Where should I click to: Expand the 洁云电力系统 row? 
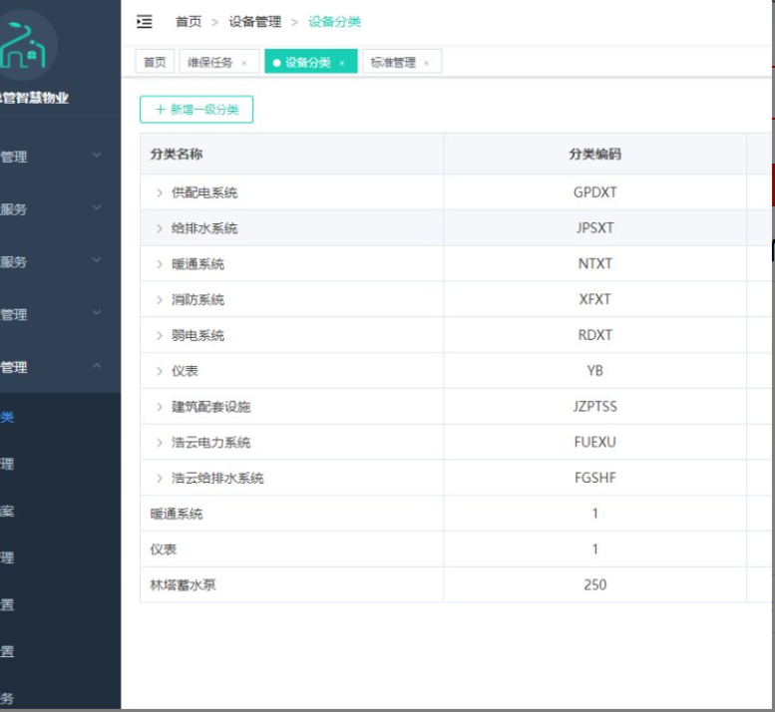tap(159, 443)
